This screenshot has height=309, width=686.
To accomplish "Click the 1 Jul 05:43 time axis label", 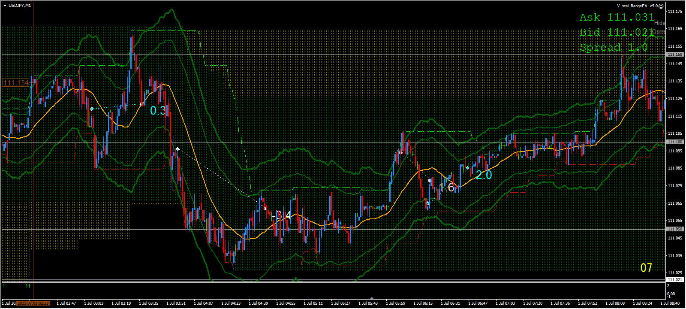I will 368,303.
